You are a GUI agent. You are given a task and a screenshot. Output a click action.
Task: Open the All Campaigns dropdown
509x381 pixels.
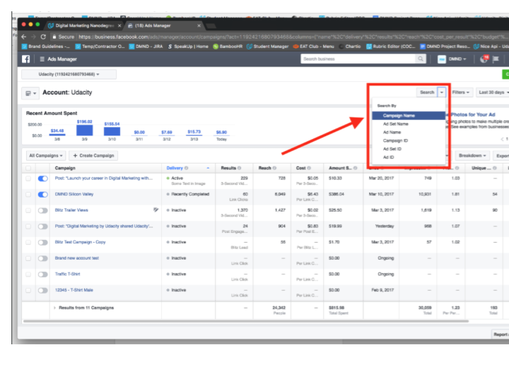point(46,155)
